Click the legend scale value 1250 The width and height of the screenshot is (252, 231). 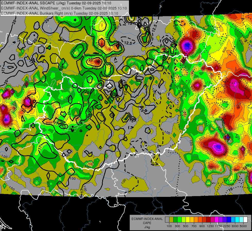tap(210, 226)
